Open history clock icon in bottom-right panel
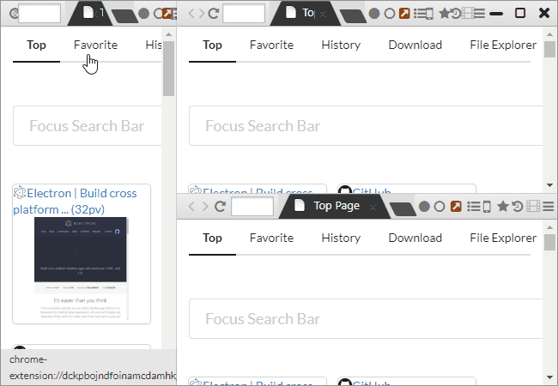This screenshot has width=558, height=386. click(x=518, y=207)
